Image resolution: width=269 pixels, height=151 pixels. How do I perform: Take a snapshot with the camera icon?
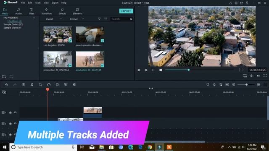(251, 76)
